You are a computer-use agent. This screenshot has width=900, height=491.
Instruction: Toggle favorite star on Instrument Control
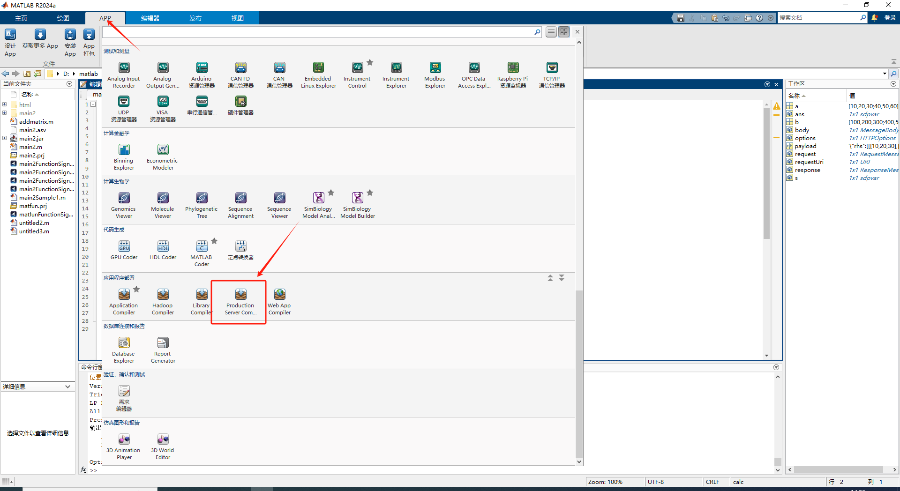370,62
